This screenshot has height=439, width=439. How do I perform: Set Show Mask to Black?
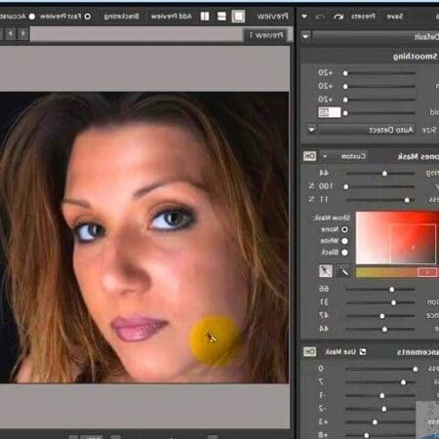click(344, 253)
